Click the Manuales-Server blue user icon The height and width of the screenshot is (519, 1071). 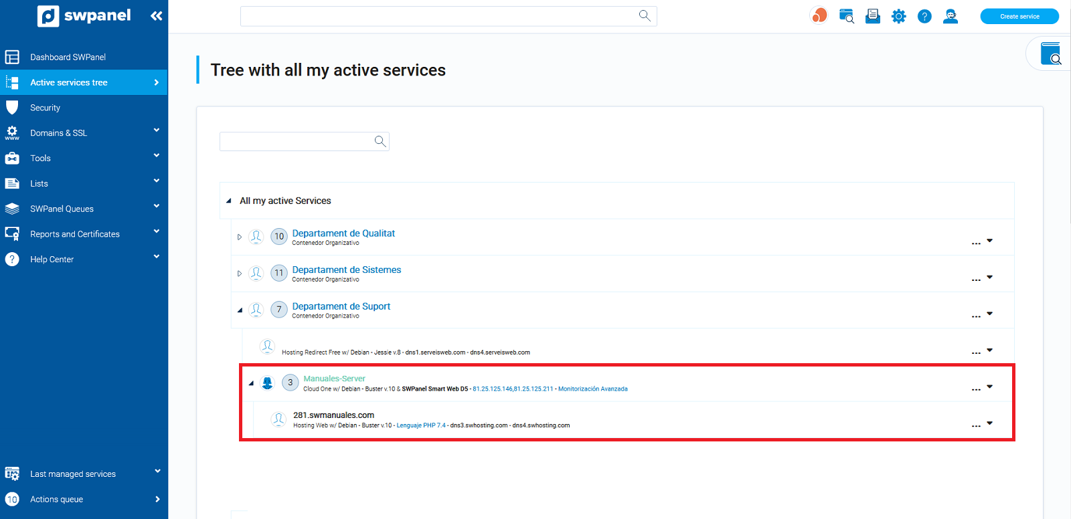267,383
